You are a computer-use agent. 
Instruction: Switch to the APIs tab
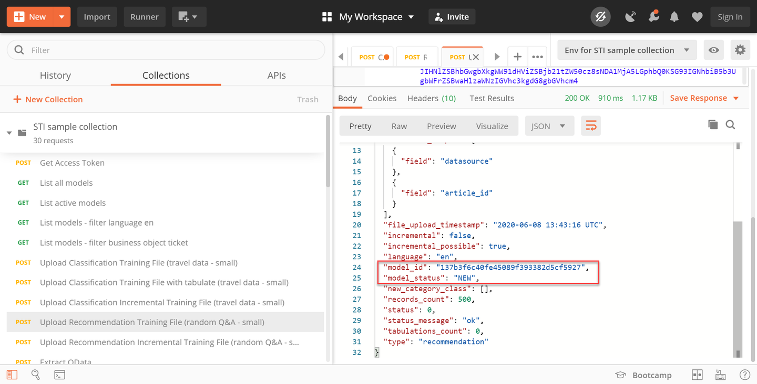click(x=277, y=75)
